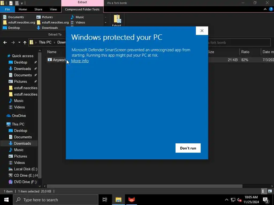
Task: Open pinned Documents under Quick access
Action: 23,75
